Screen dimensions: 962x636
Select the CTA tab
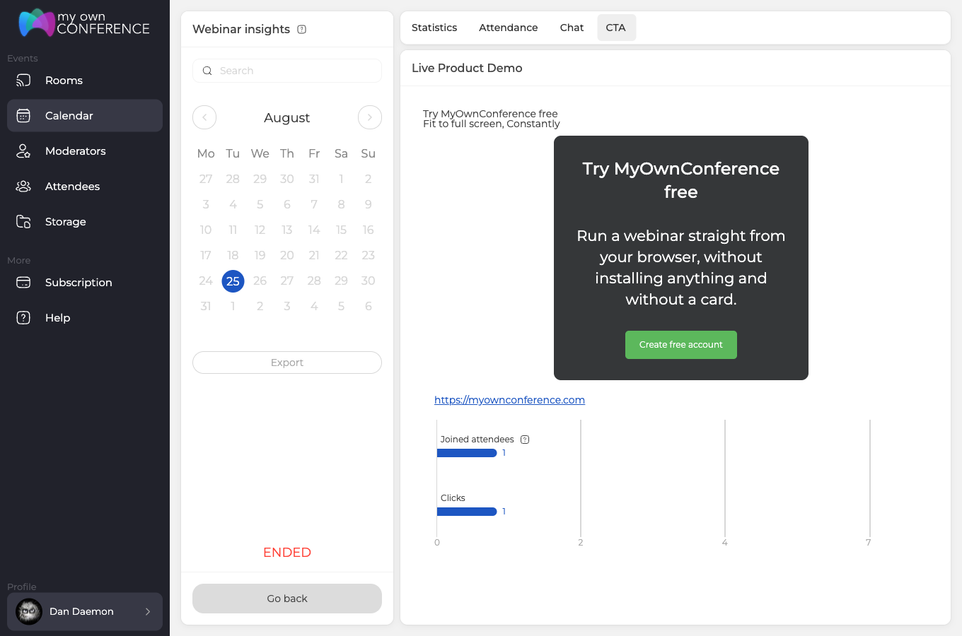click(x=616, y=28)
